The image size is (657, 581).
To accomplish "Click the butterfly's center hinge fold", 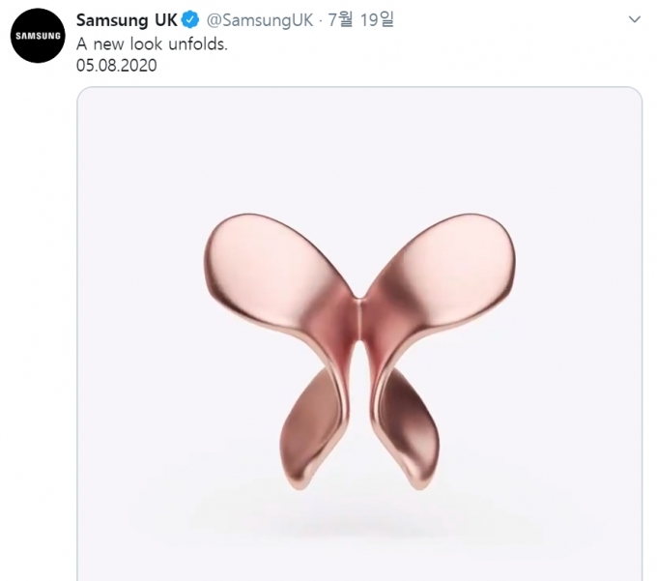I will tap(359, 321).
